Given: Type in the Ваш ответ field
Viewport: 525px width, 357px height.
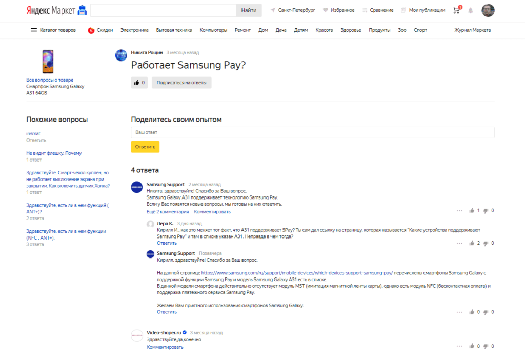Looking at the screenshot, I should tap(312, 132).
